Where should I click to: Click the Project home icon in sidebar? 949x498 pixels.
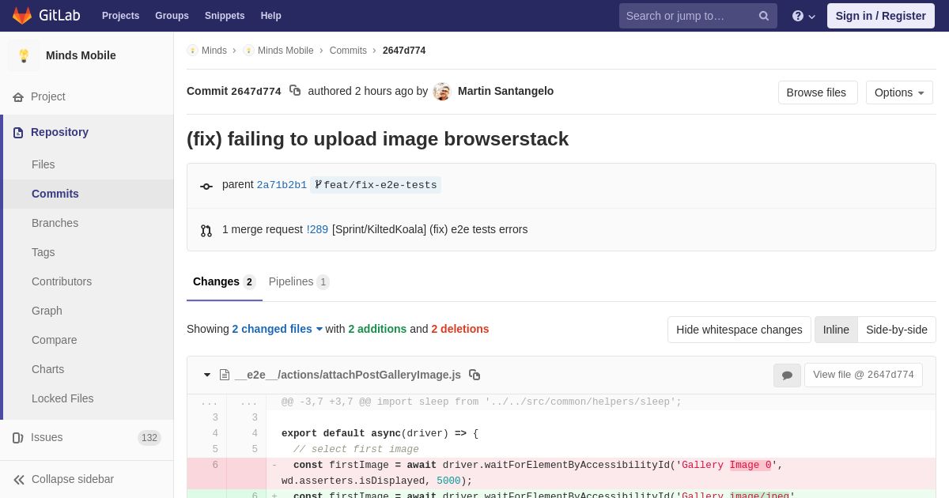18,97
